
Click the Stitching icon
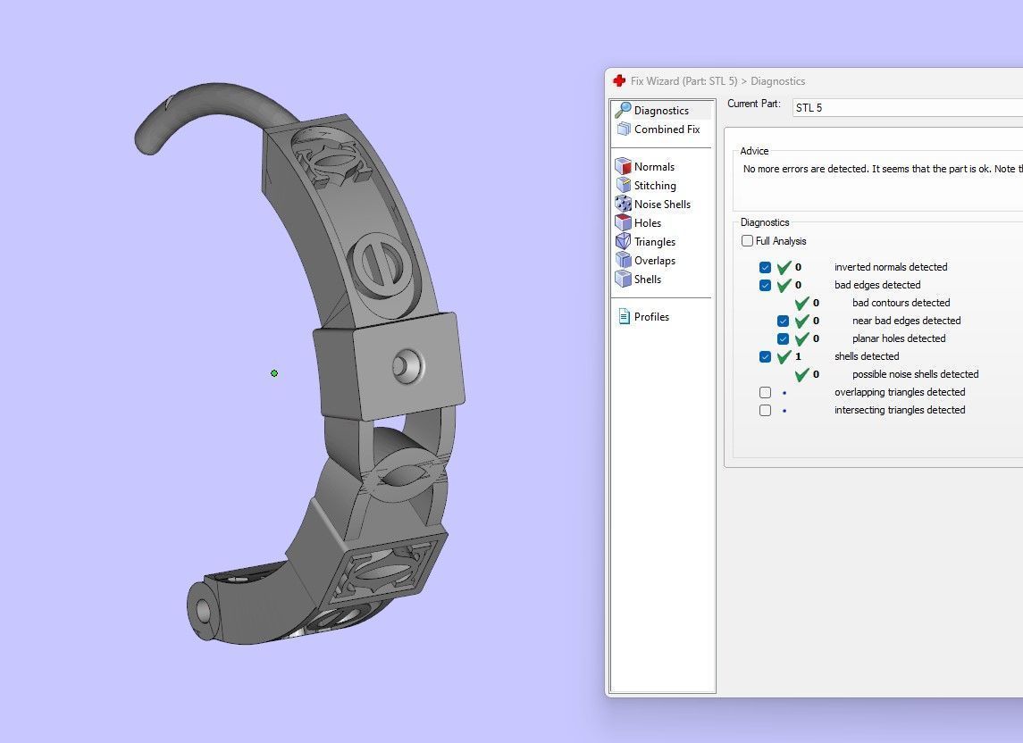pos(623,185)
